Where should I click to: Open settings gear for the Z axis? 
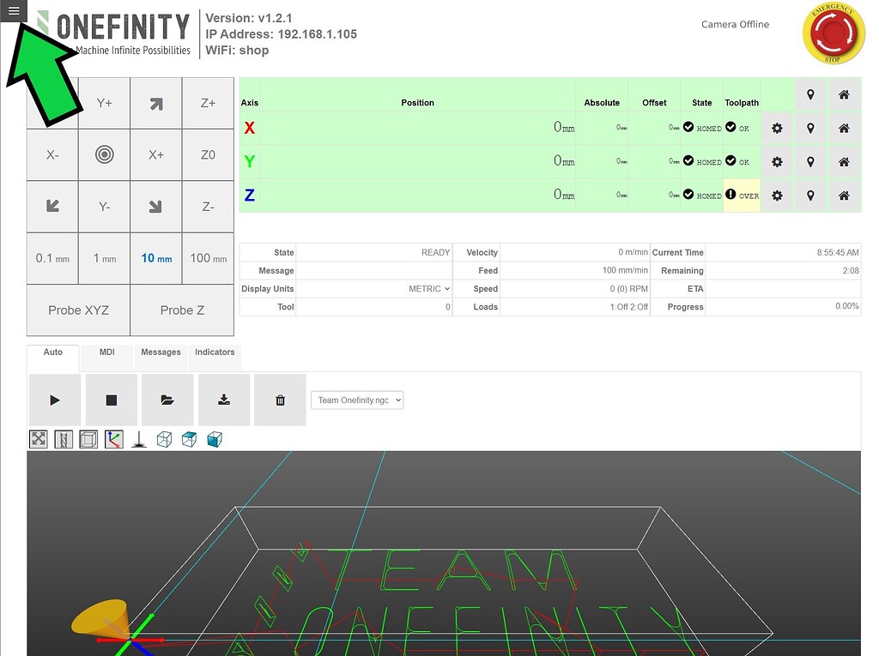(x=777, y=196)
